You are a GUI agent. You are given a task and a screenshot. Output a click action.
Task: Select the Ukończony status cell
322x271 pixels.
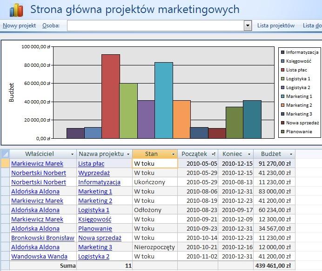click(x=155, y=182)
